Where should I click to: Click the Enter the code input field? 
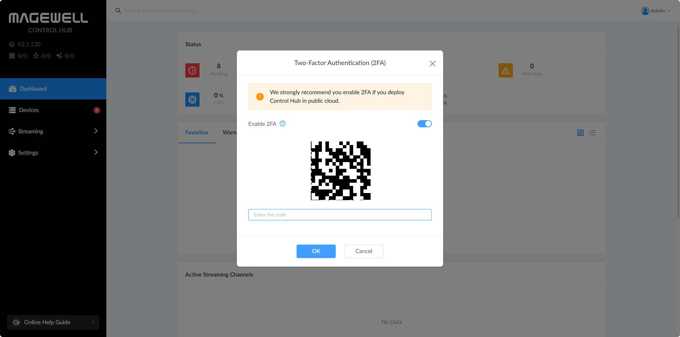point(340,215)
